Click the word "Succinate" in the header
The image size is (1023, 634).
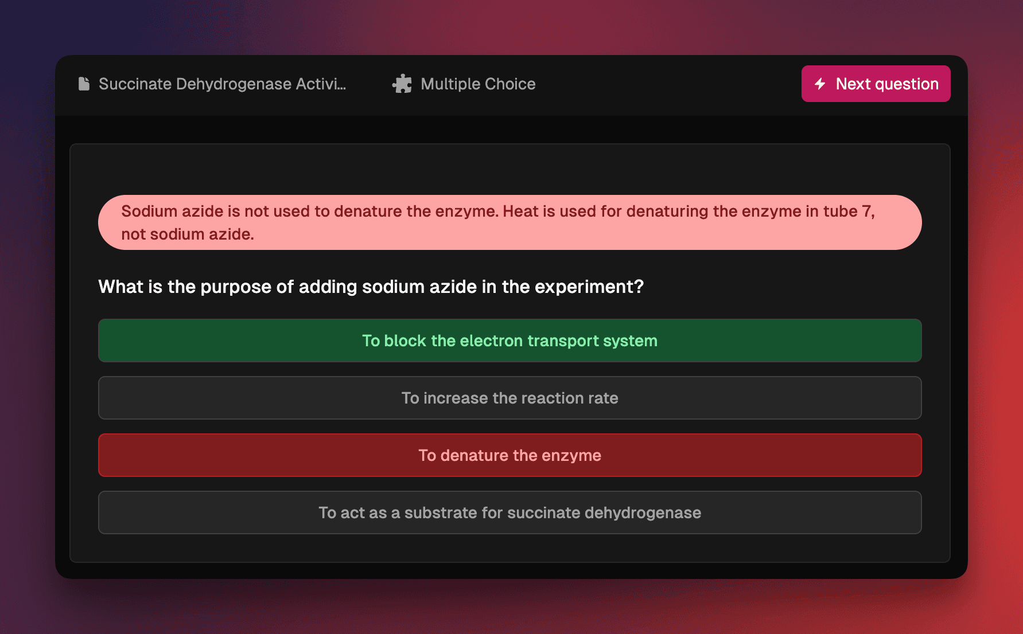(x=135, y=84)
